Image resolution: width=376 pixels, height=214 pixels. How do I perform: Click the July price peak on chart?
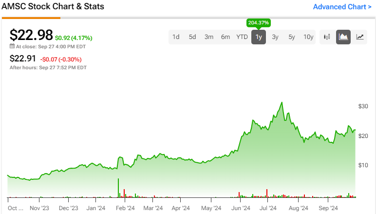coord(282,102)
